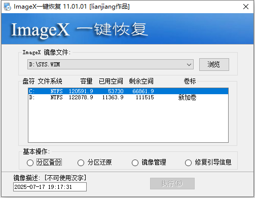Click the 容量 column header
This screenshot has width=255, height=198.
[x=86, y=81]
